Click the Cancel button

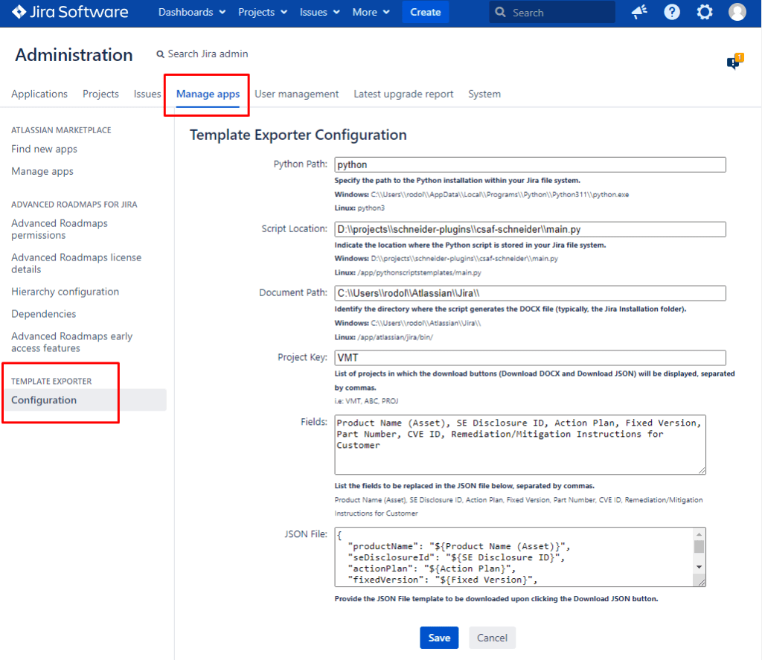click(492, 638)
